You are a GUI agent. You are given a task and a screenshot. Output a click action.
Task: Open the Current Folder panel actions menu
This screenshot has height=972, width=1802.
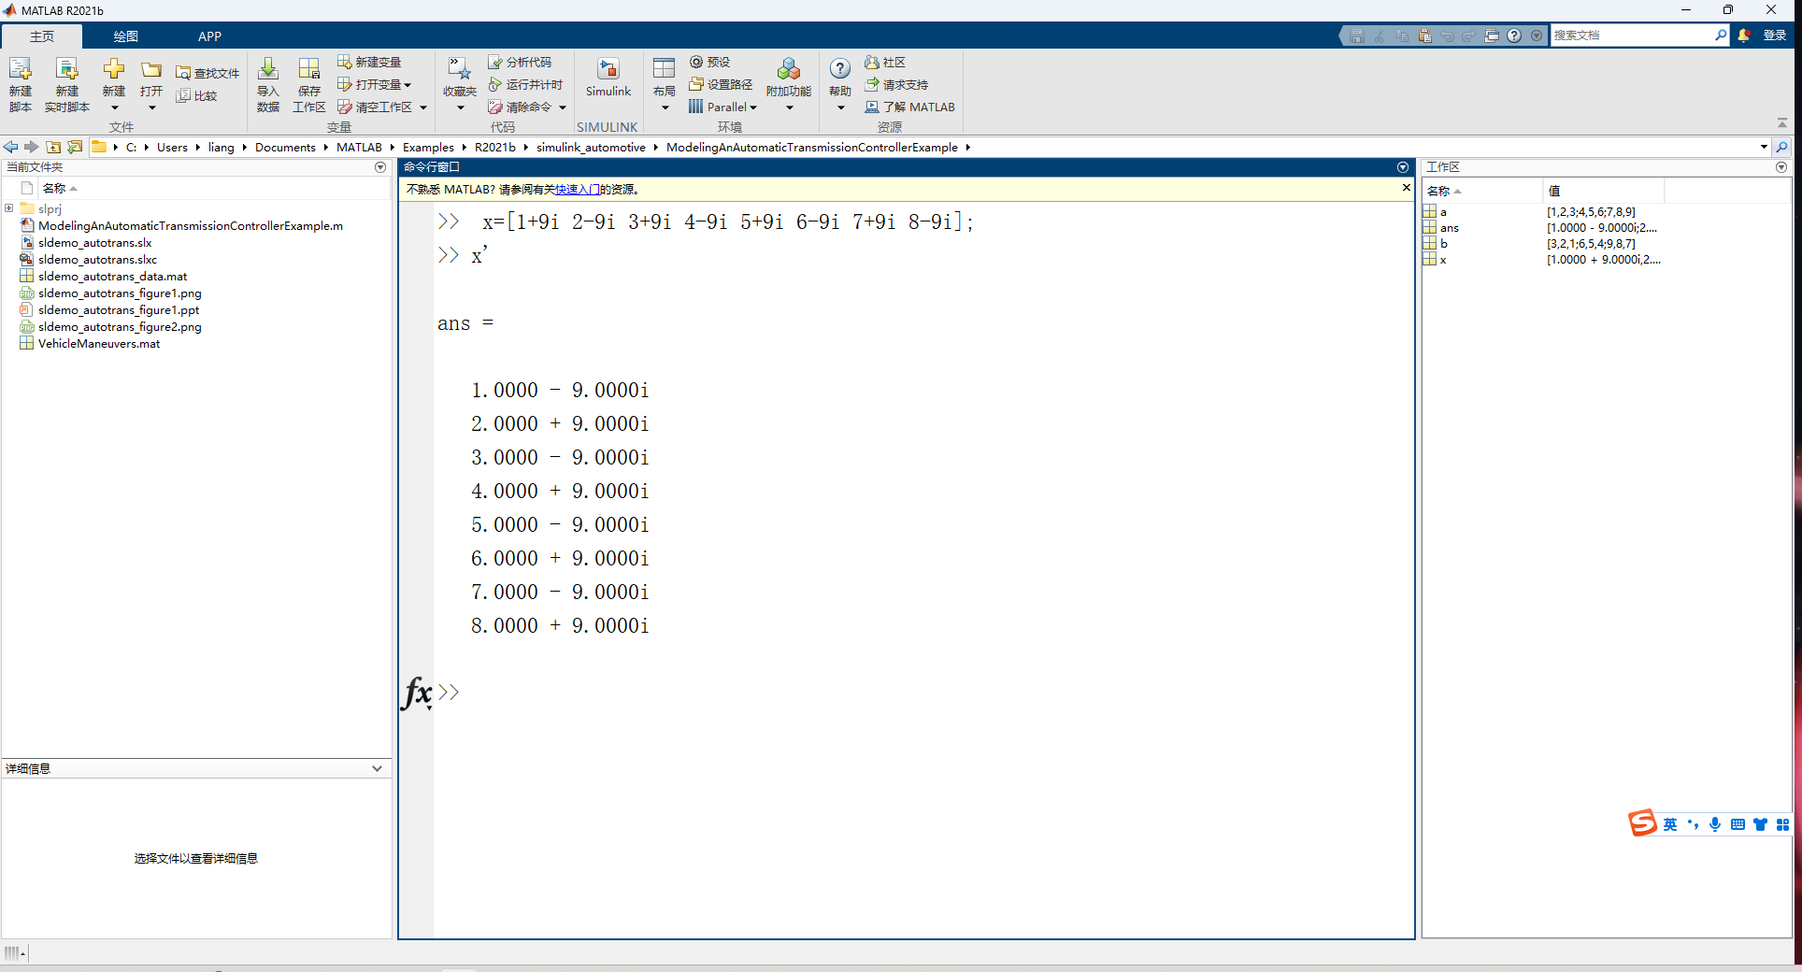point(380,167)
